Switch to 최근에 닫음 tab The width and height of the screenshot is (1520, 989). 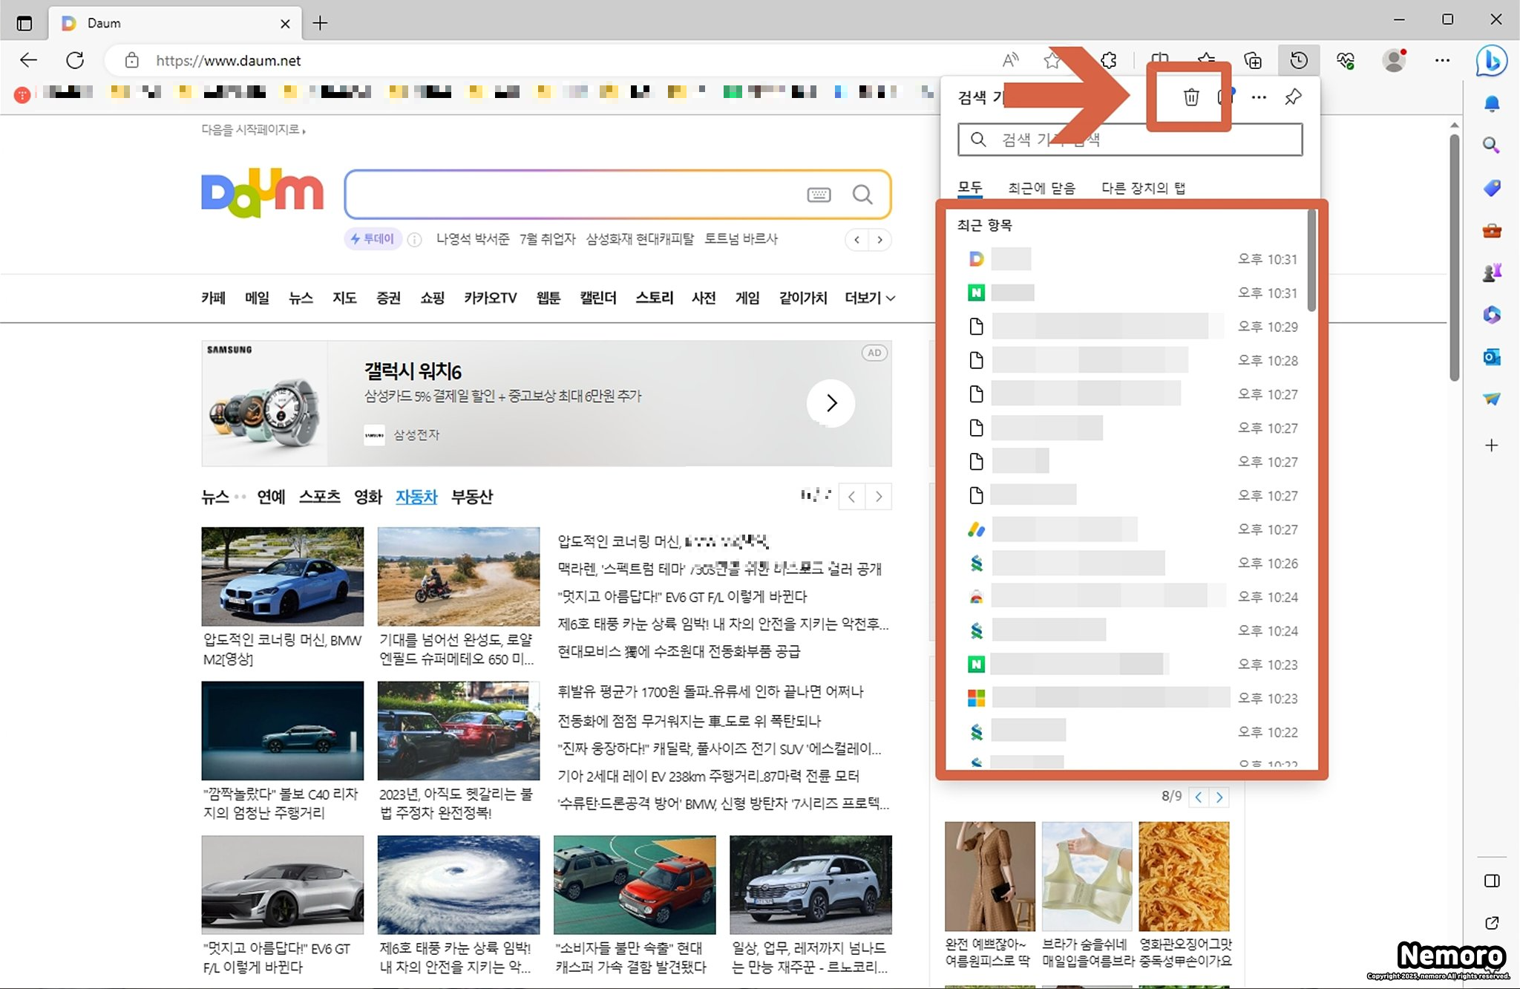pyautogui.click(x=1041, y=188)
